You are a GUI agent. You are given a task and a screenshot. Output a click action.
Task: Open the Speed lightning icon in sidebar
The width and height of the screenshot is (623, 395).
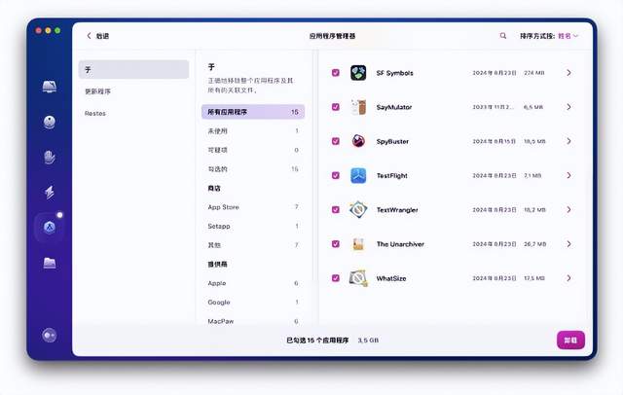tap(50, 192)
